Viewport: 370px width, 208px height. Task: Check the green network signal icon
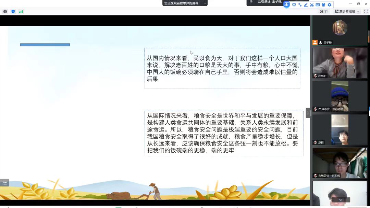click(x=21, y=11)
